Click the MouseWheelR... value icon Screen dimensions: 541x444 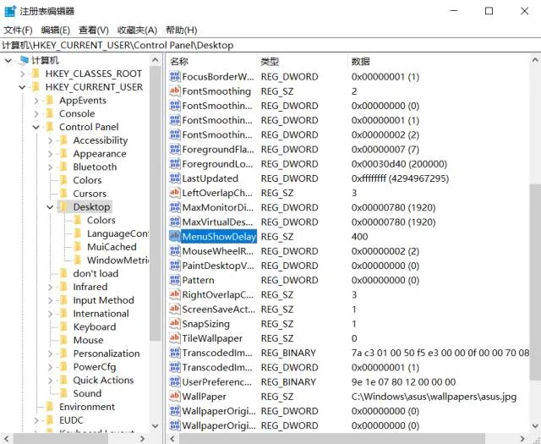[175, 250]
